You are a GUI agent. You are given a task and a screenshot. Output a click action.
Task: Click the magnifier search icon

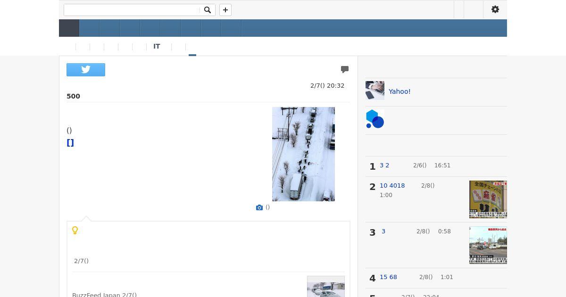(208, 10)
